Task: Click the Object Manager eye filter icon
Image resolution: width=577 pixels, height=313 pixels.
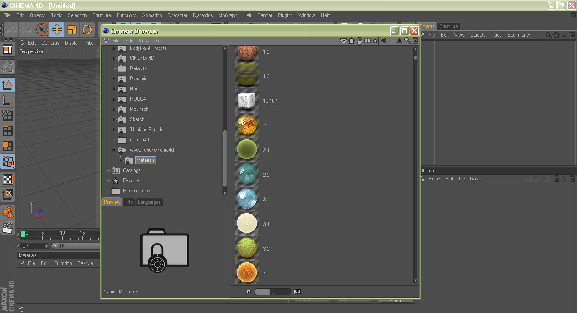Action: (x=564, y=35)
